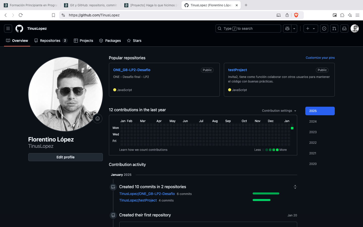This screenshot has height=227, width=363.
Task: Switch to the Repositories tab
Action: pos(51,41)
